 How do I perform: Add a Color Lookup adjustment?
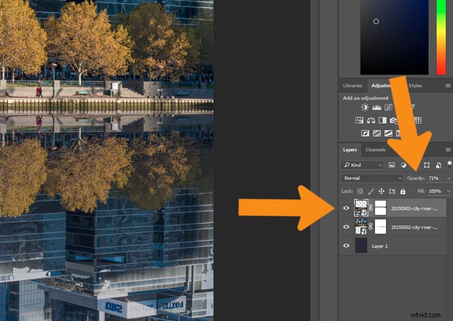coord(418,120)
